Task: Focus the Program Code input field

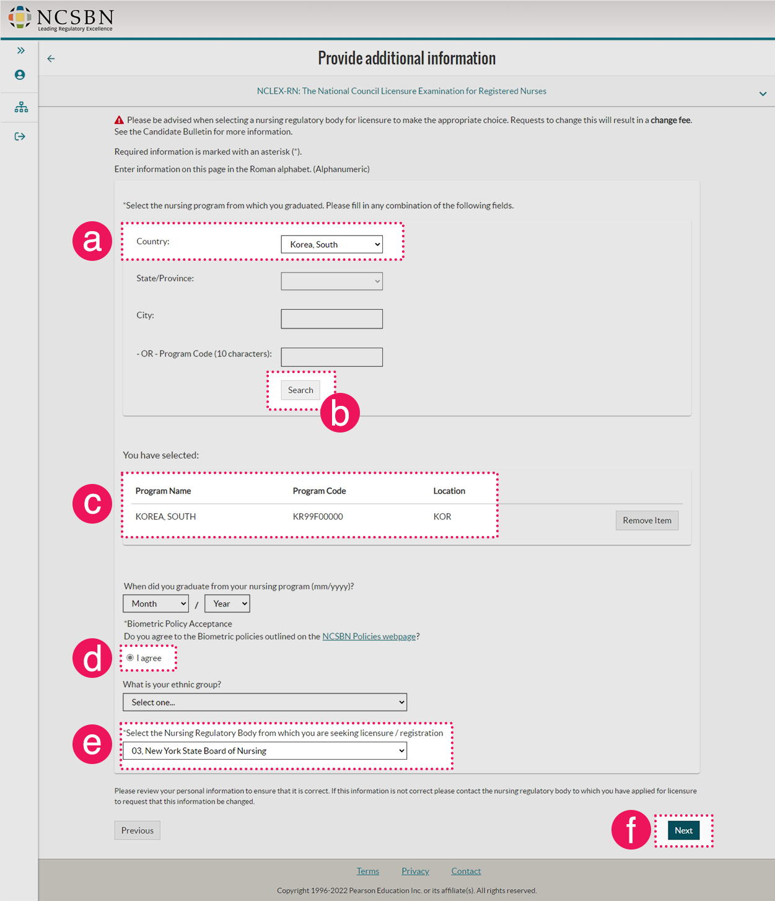Action: click(x=332, y=357)
